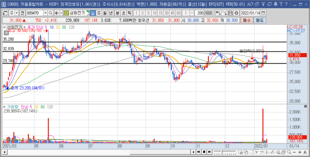Viewport: 310px width, 157px height.
Task: Click the fast-forward double-arrow chart button
Action: pyautogui.click(x=209, y=152)
